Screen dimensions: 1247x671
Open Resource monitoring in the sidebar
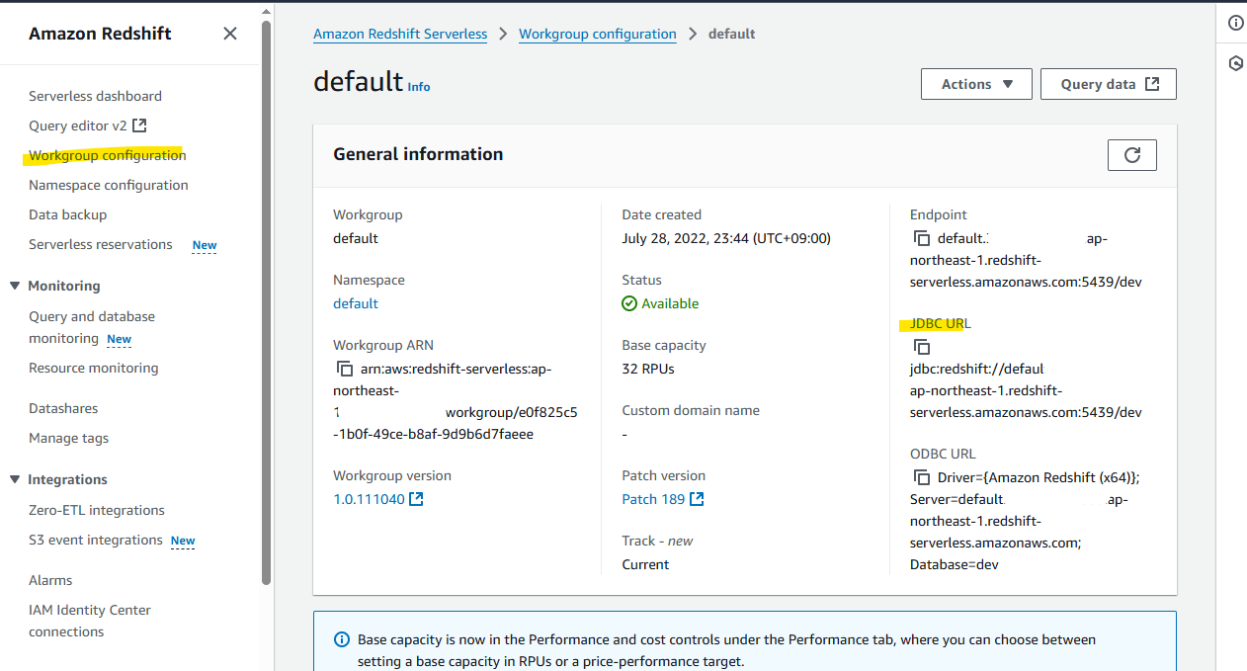(94, 368)
